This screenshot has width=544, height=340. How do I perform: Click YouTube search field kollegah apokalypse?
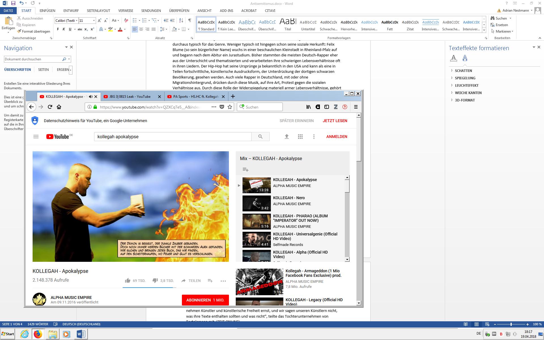(173, 137)
